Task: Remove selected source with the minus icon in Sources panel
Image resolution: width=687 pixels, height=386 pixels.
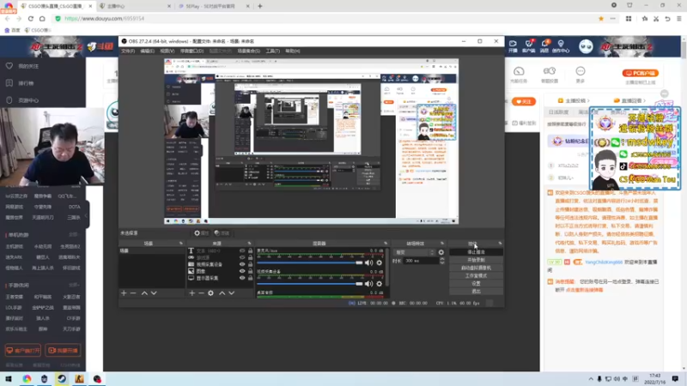Action: [x=201, y=293]
